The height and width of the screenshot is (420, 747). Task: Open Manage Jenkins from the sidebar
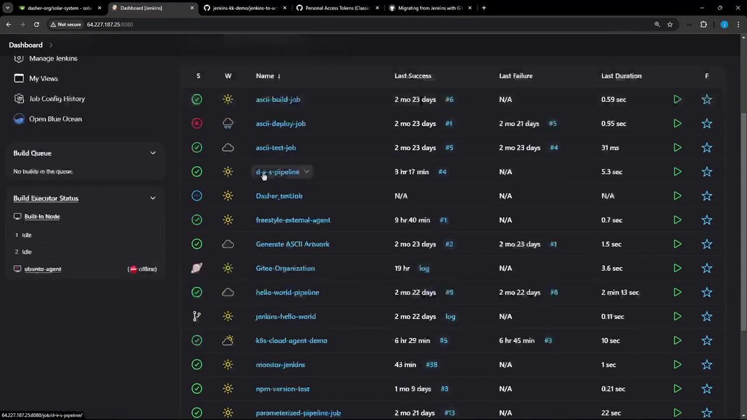tap(53, 58)
